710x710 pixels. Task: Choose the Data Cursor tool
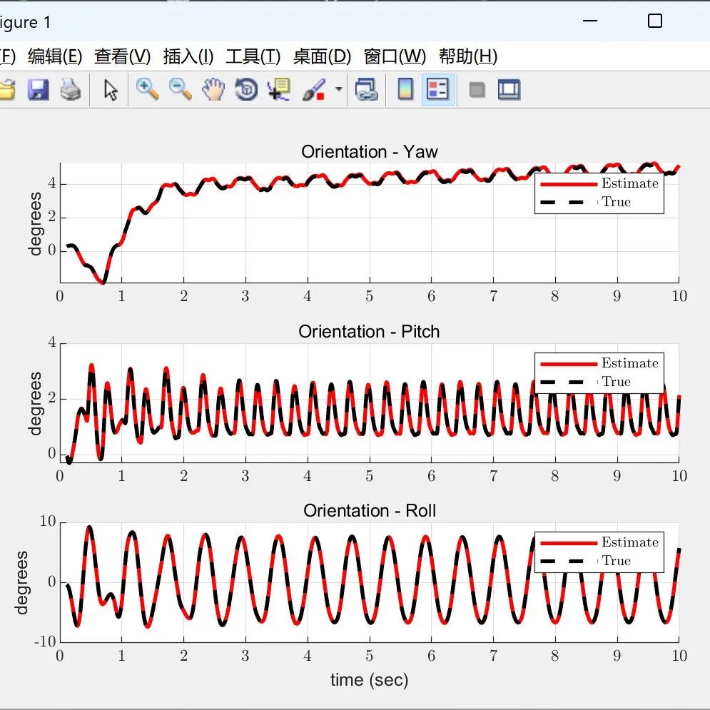(279, 89)
